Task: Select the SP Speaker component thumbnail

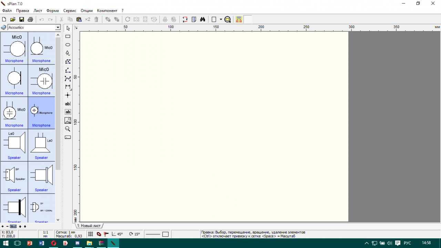Action: click(x=14, y=177)
